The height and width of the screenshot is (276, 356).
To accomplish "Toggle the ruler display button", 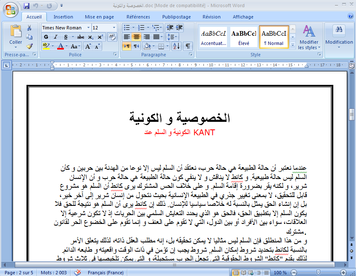I will pos(352,66).
